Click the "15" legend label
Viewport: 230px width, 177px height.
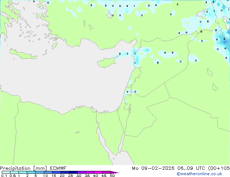pyautogui.click(x=54, y=176)
